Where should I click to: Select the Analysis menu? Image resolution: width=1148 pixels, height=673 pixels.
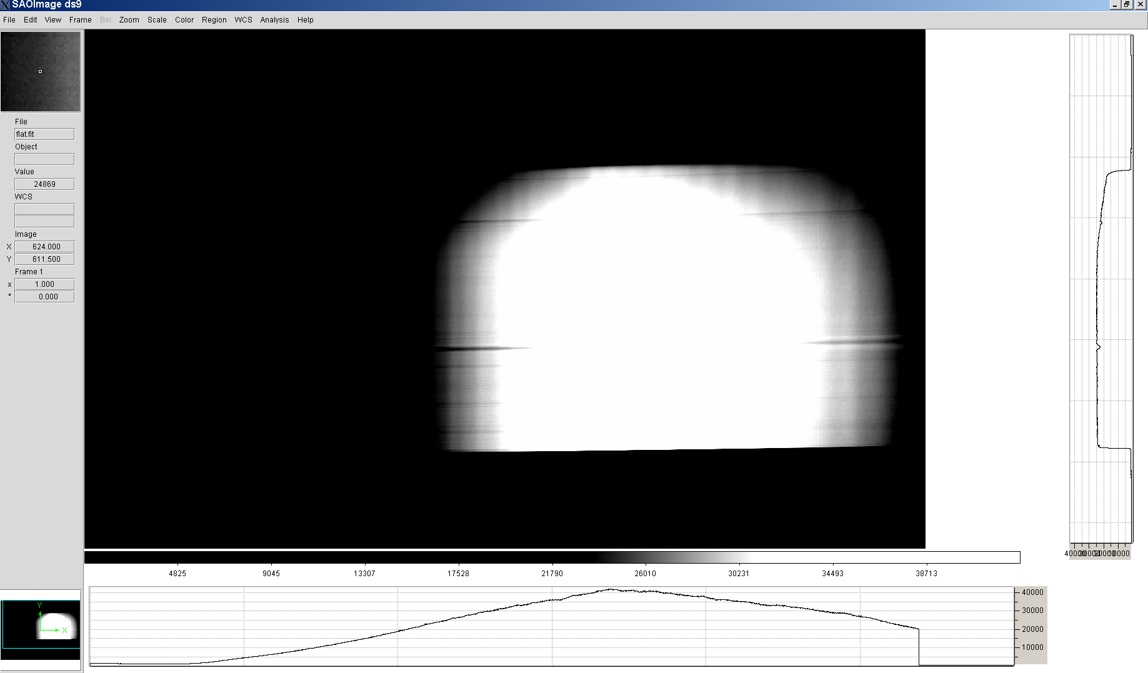274,20
